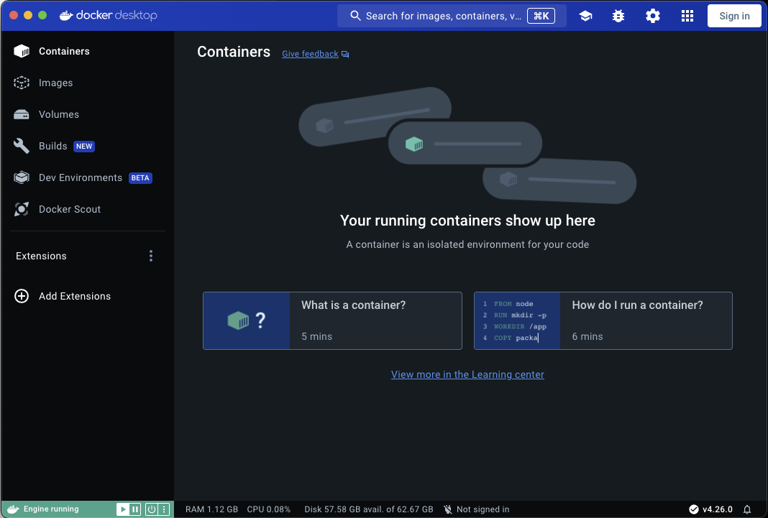Click the update checkmark icon
Screen dimensions: 768x518
coord(693,509)
